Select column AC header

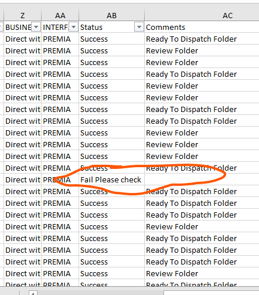202,15
